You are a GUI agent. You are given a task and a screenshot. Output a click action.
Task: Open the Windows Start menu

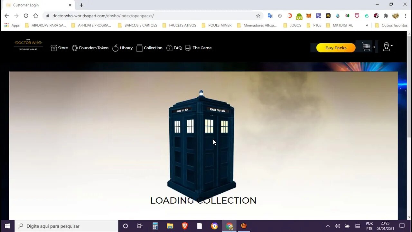click(7, 226)
